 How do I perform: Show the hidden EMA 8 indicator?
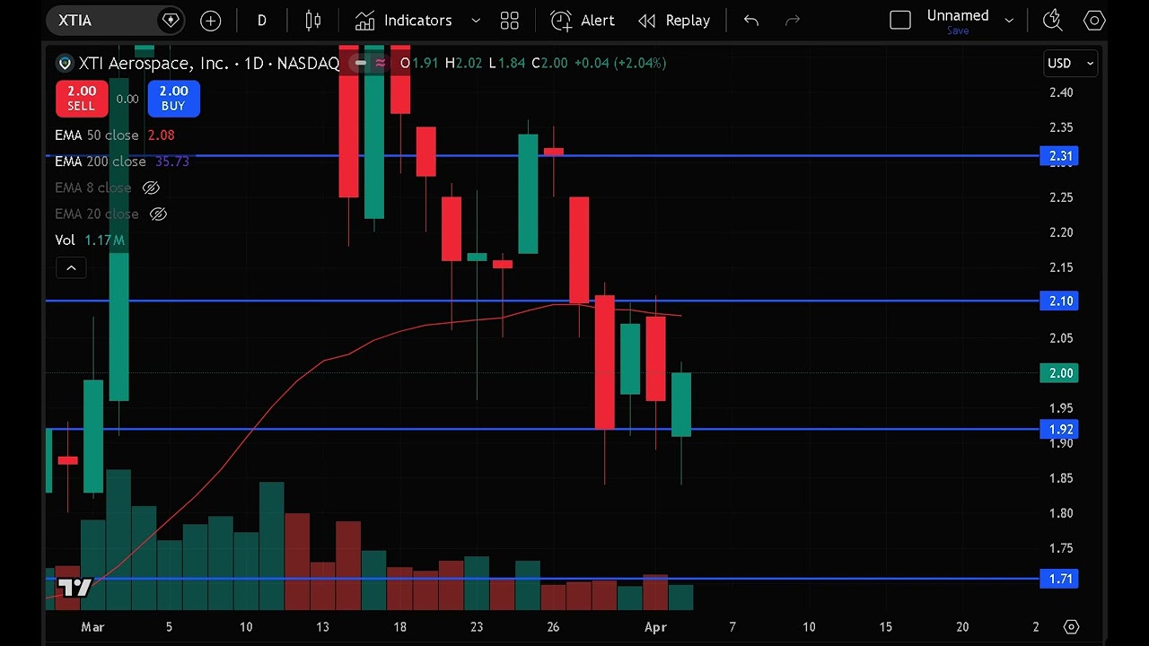click(151, 188)
